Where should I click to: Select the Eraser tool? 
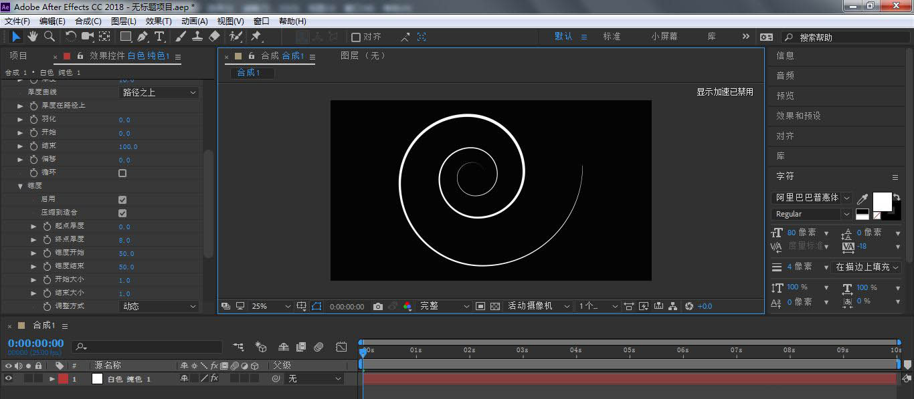tap(214, 37)
